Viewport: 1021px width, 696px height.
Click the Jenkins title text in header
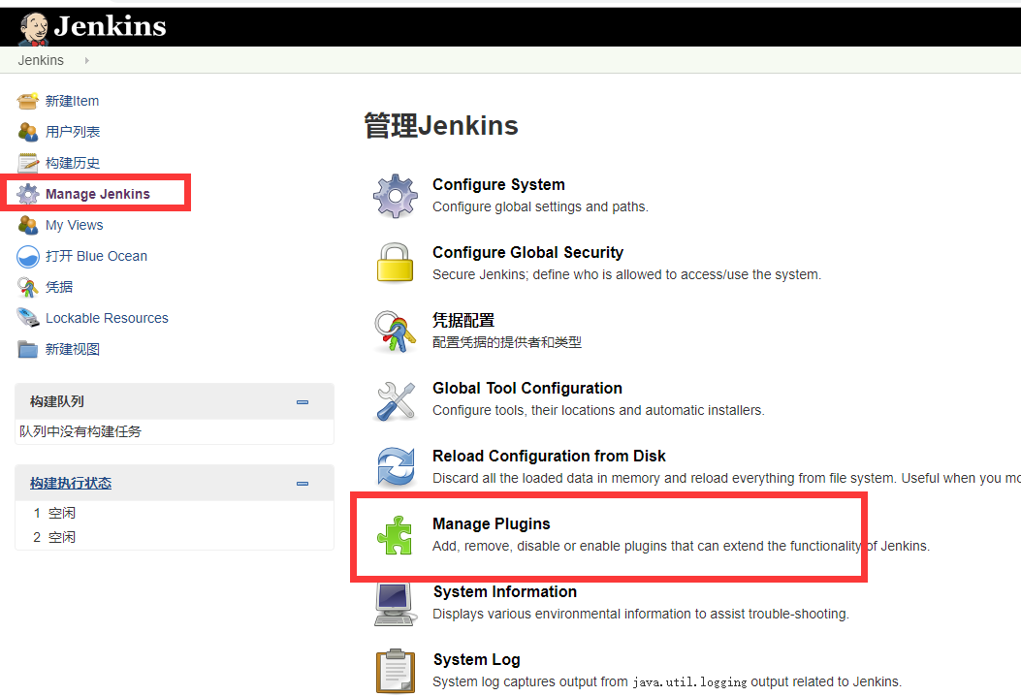pos(110,26)
